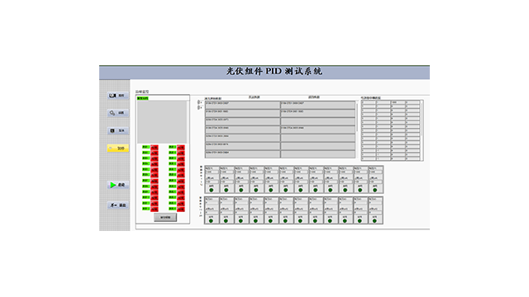Click the sidebar button with the monitor icon
This screenshot has width=529, height=297.
tap(117, 96)
